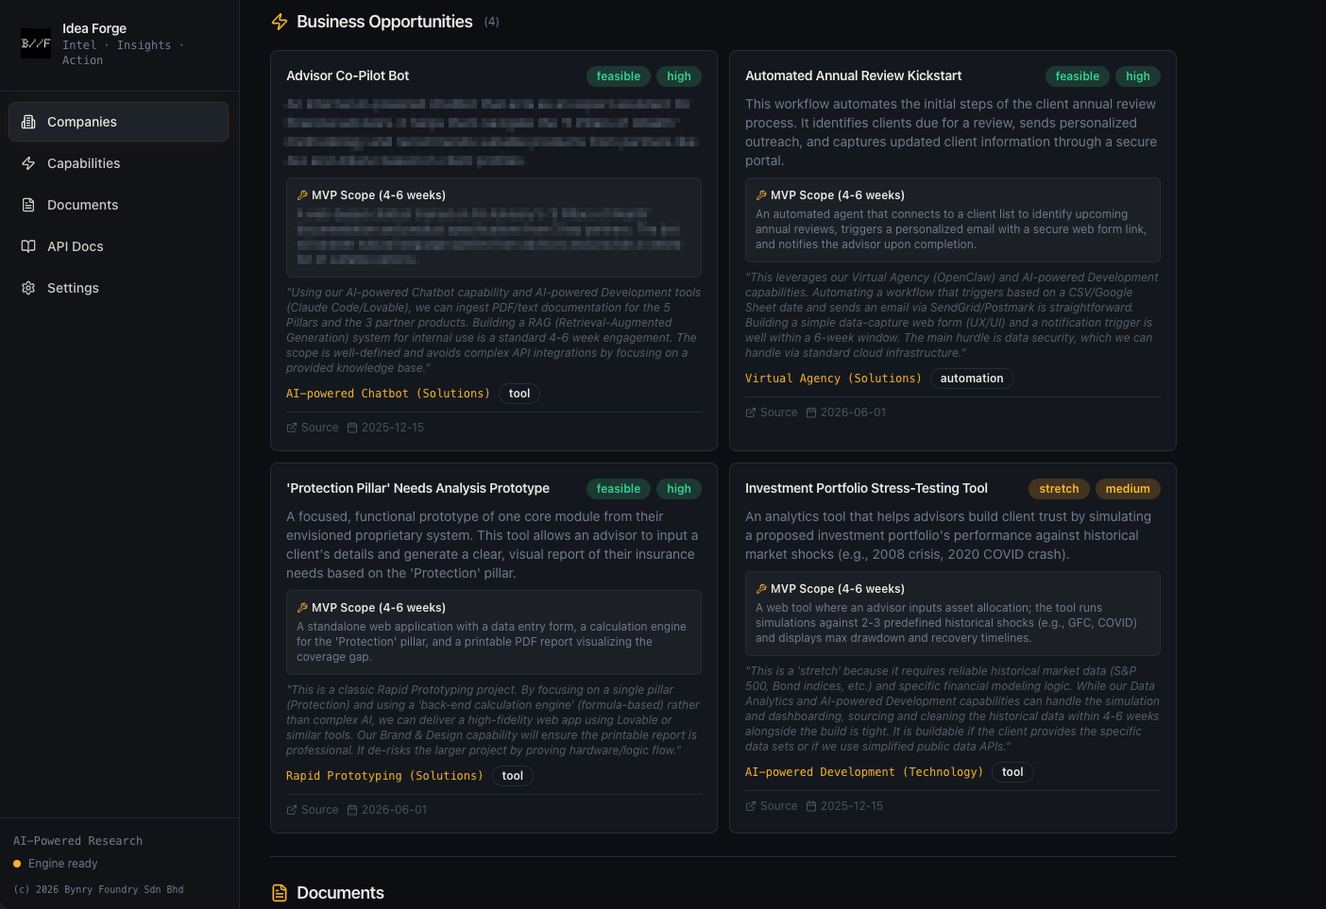1326x909 pixels.
Task: Click the stretch badge on Stress-Testing Tool
Action: click(x=1059, y=489)
